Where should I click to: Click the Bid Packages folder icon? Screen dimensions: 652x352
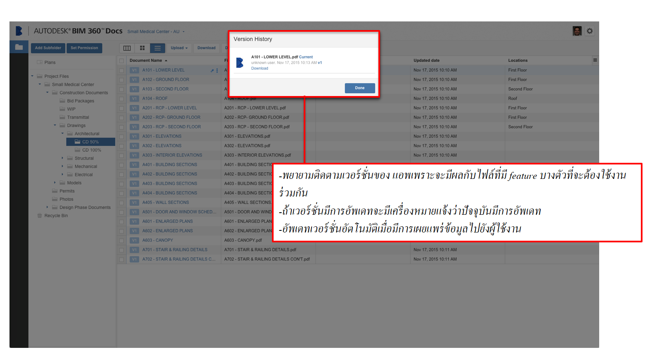(x=62, y=101)
